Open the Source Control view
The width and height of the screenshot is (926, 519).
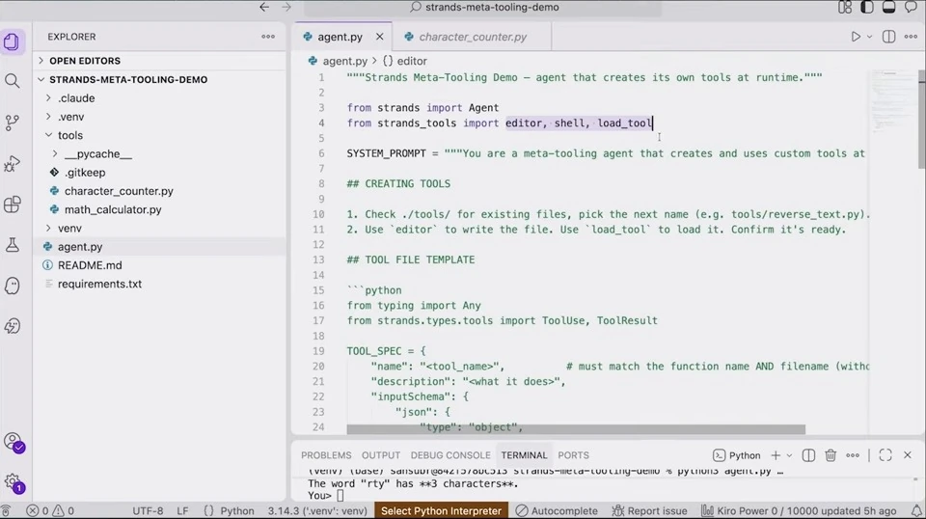12,123
